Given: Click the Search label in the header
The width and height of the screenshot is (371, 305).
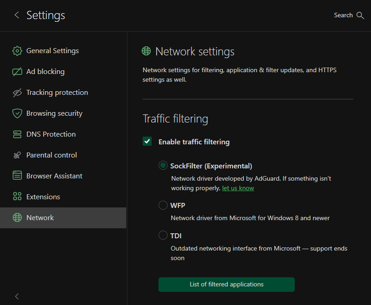Looking at the screenshot, I should pos(343,15).
